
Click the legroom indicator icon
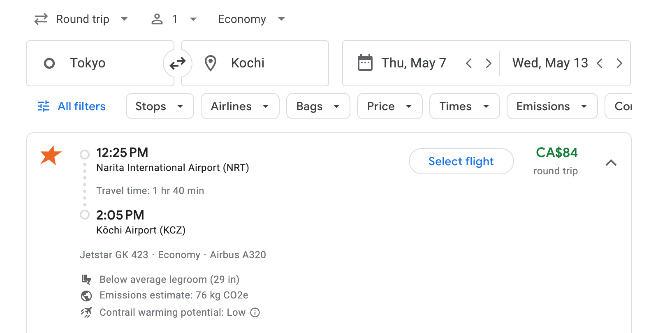tap(86, 279)
